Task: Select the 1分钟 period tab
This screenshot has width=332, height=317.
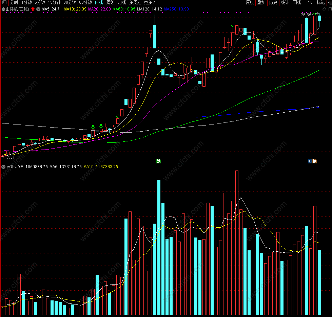Action: [26, 2]
